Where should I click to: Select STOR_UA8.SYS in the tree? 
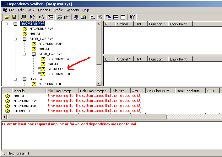[x=41, y=39]
